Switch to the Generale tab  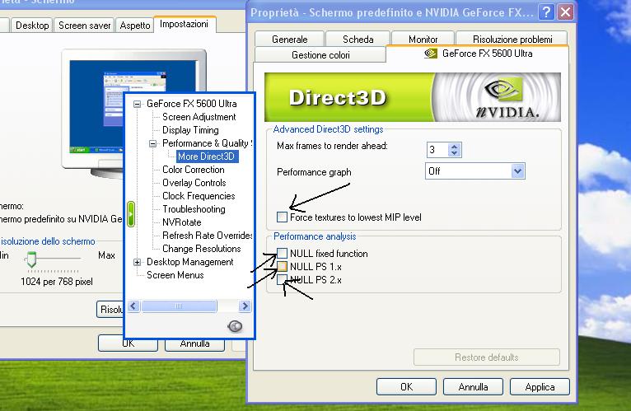(x=289, y=40)
